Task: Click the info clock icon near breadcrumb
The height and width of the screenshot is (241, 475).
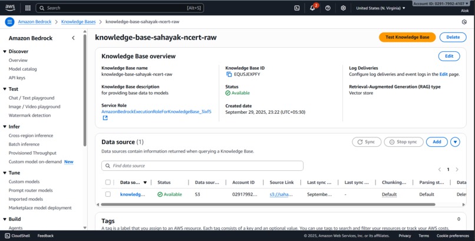Action: tap(464, 22)
